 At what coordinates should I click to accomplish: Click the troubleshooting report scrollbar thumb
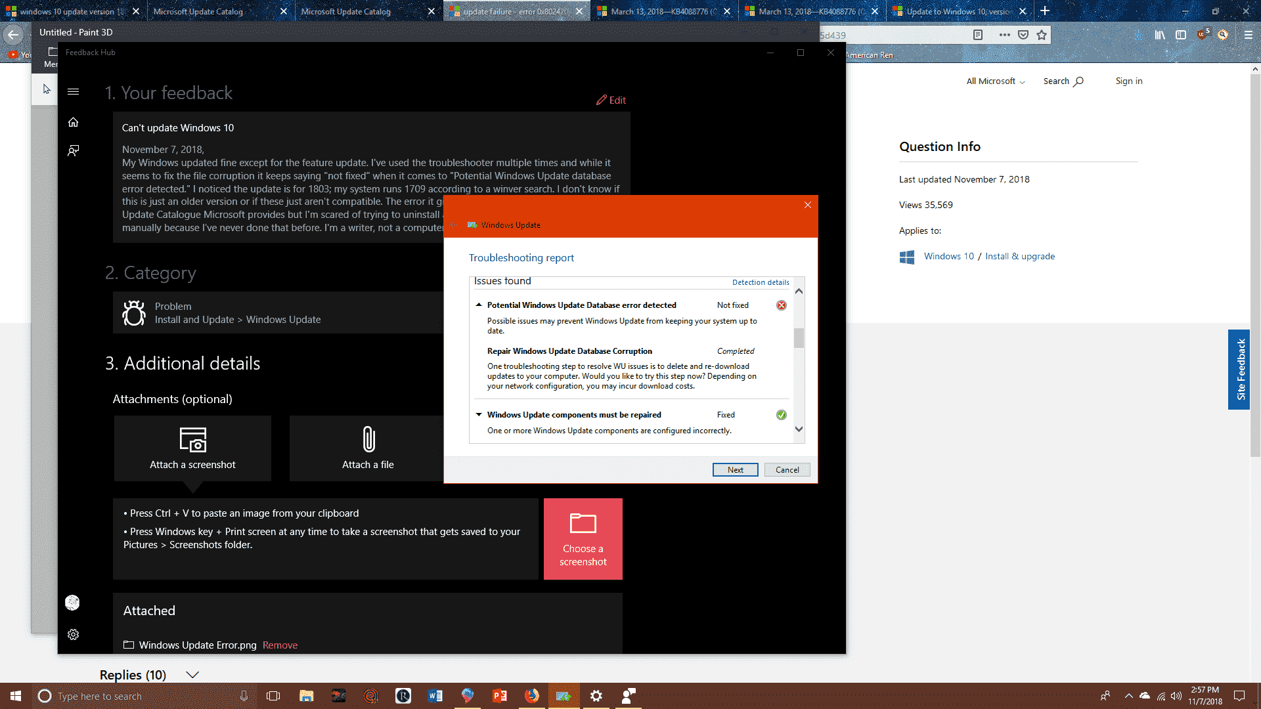[x=799, y=337]
